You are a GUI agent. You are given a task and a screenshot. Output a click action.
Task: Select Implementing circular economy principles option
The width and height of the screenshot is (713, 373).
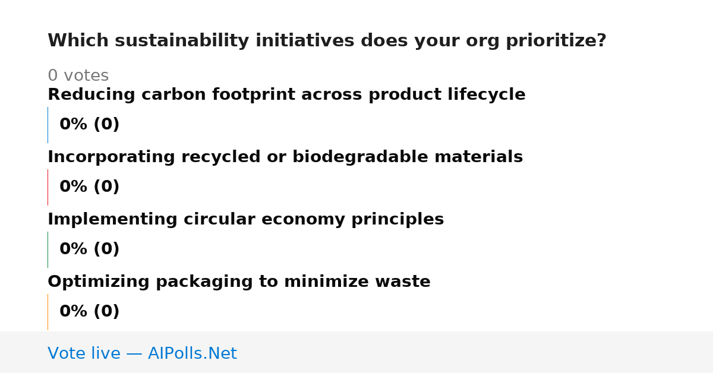(245, 220)
